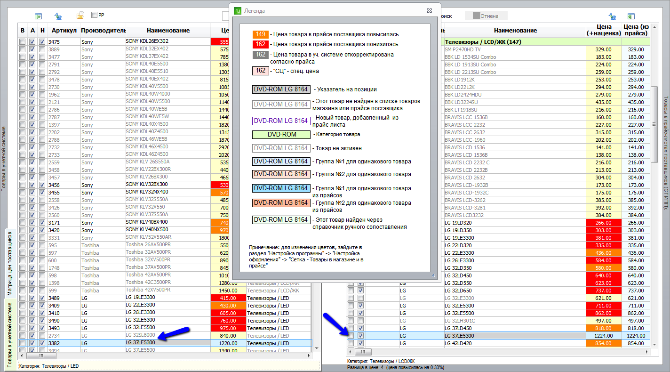Sort by the Артикул column header

64,31
